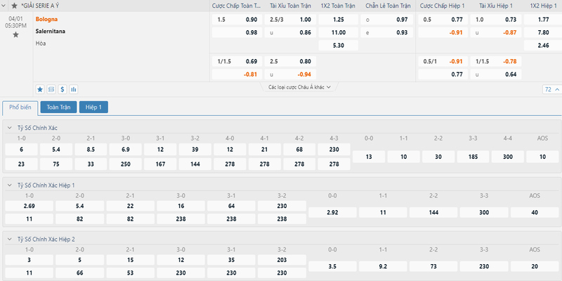The image size is (562, 281).
Task: Click the Salernitana team name
Action: point(51,31)
